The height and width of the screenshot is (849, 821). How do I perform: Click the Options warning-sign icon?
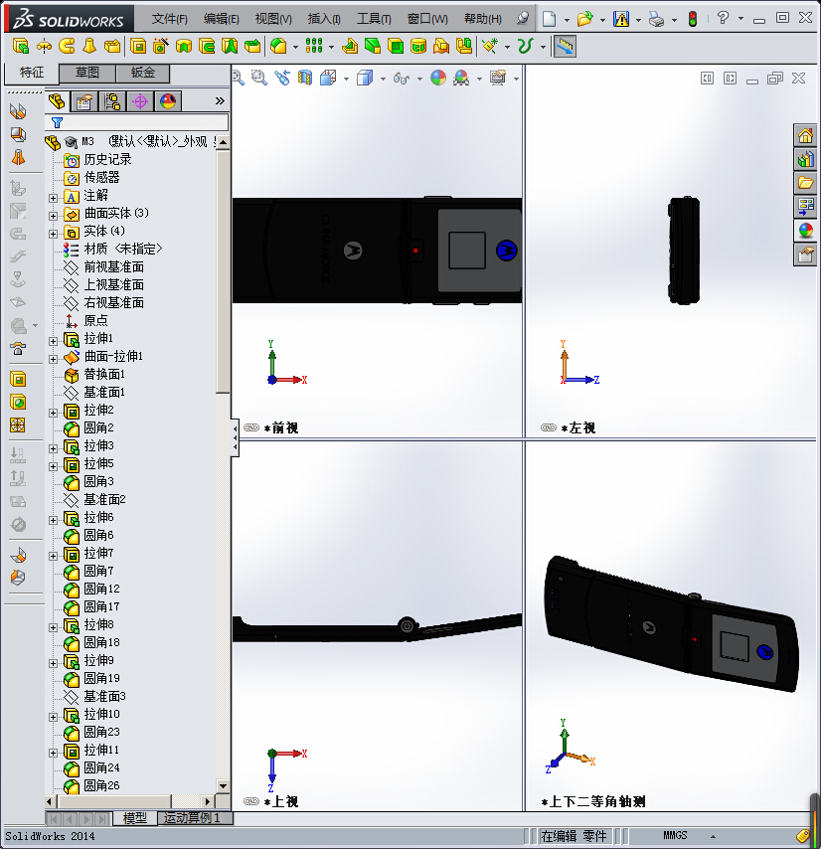point(621,20)
